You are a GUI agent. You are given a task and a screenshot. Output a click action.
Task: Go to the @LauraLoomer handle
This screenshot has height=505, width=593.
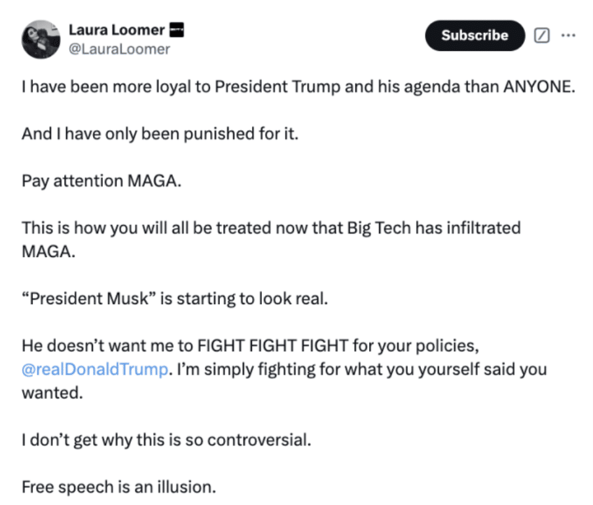tap(119, 49)
